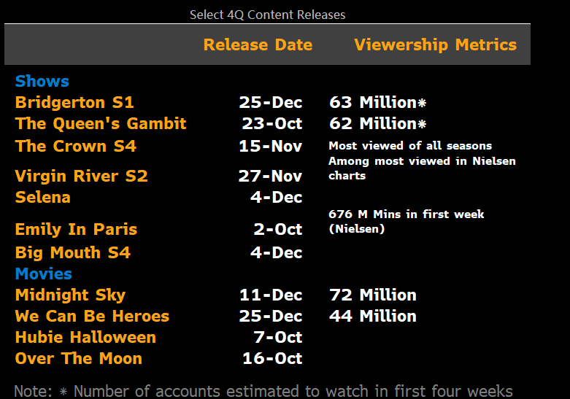Select 'Among most viewed in Nielsen charts' text
This screenshot has height=399, width=570.
tap(422, 168)
